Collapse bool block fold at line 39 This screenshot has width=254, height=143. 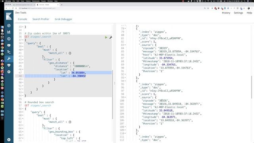(x=23, y=46)
